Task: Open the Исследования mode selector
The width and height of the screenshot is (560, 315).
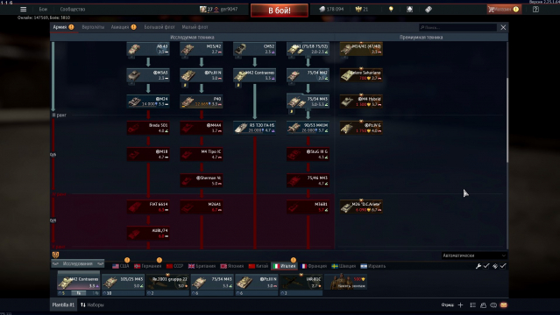Action: point(77,263)
